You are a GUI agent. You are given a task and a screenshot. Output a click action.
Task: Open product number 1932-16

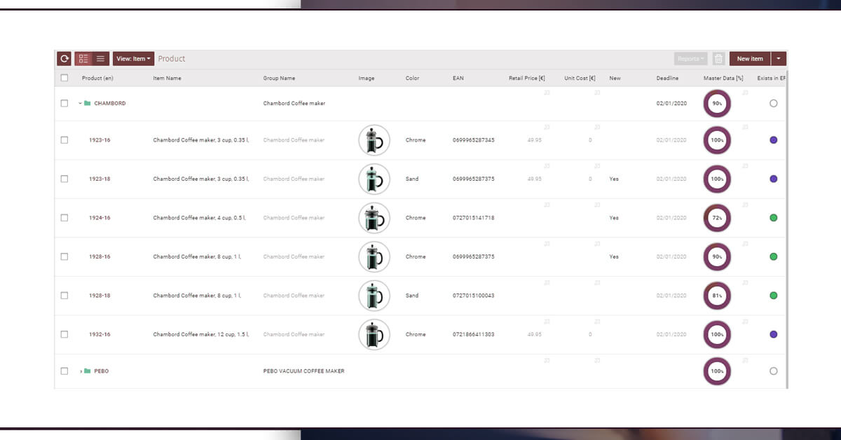tap(100, 334)
